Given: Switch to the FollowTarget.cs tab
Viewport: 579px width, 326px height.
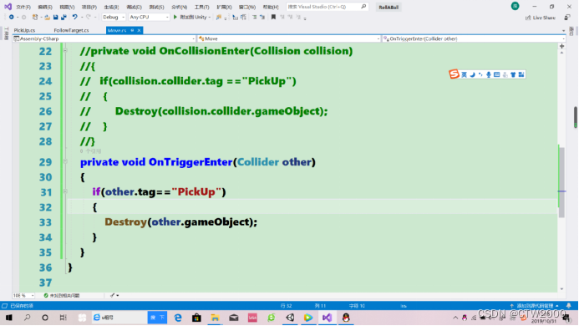Looking at the screenshot, I should [x=71, y=30].
